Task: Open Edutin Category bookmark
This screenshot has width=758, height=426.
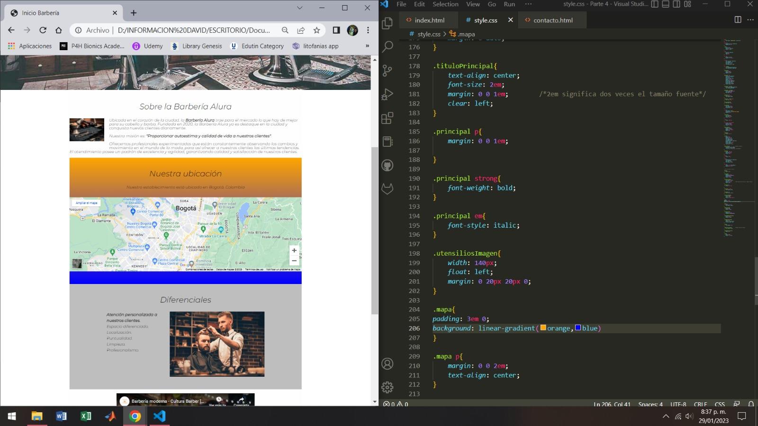Action: coord(257,46)
